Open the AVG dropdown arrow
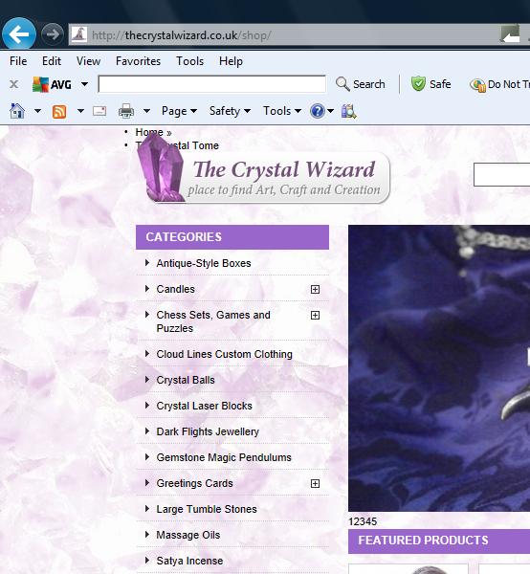The width and height of the screenshot is (530, 574). click(84, 84)
